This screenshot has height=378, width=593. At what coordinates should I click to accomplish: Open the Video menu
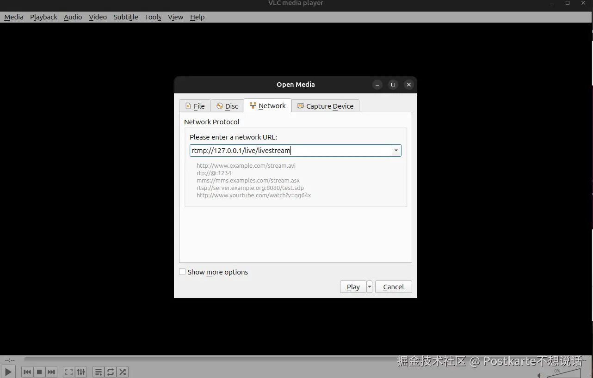(98, 17)
